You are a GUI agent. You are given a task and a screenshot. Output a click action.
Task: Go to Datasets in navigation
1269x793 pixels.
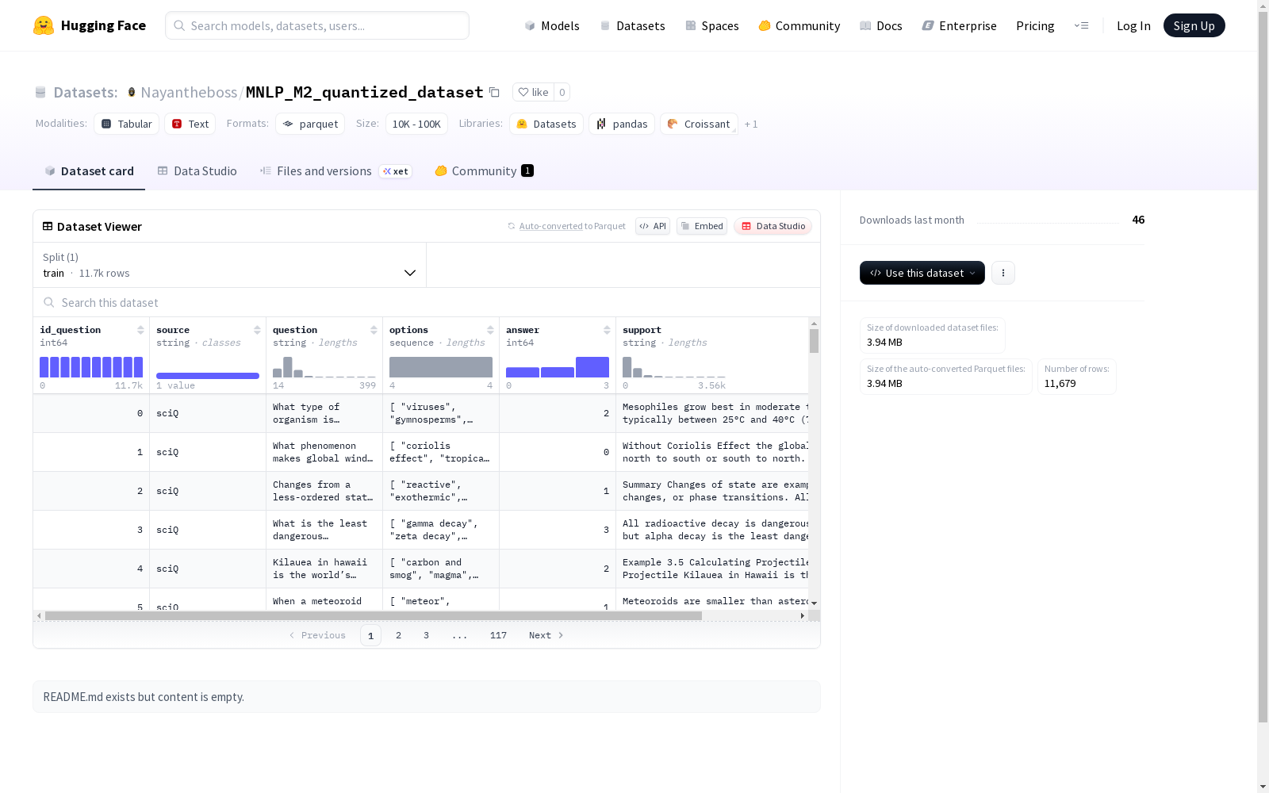point(632,25)
